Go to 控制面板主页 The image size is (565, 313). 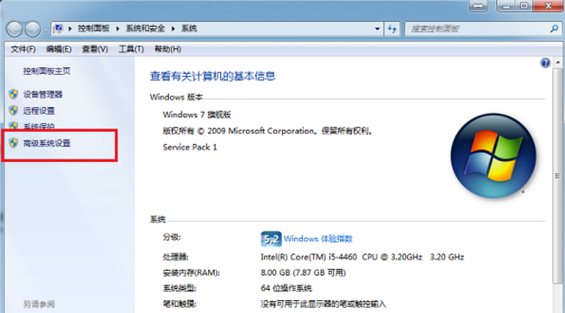[x=47, y=71]
